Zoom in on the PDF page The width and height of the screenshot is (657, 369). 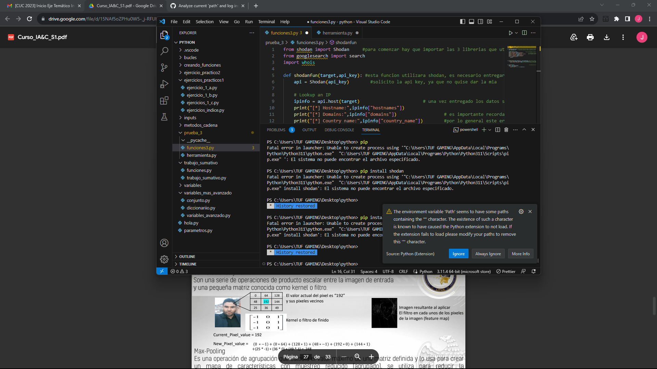[x=371, y=356]
